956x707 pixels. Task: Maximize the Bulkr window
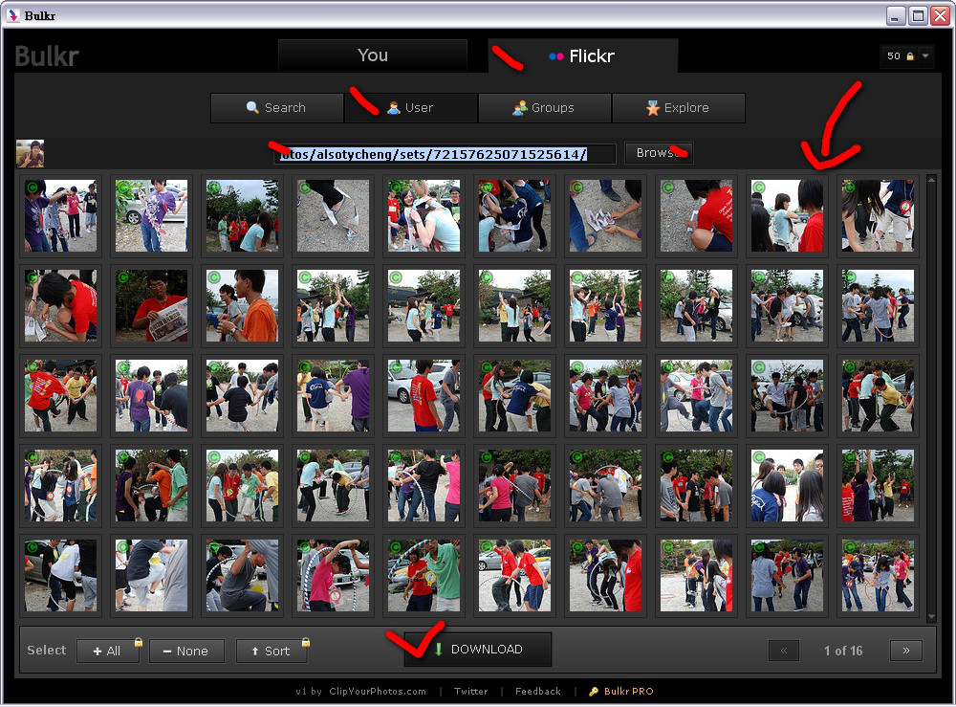pos(918,16)
